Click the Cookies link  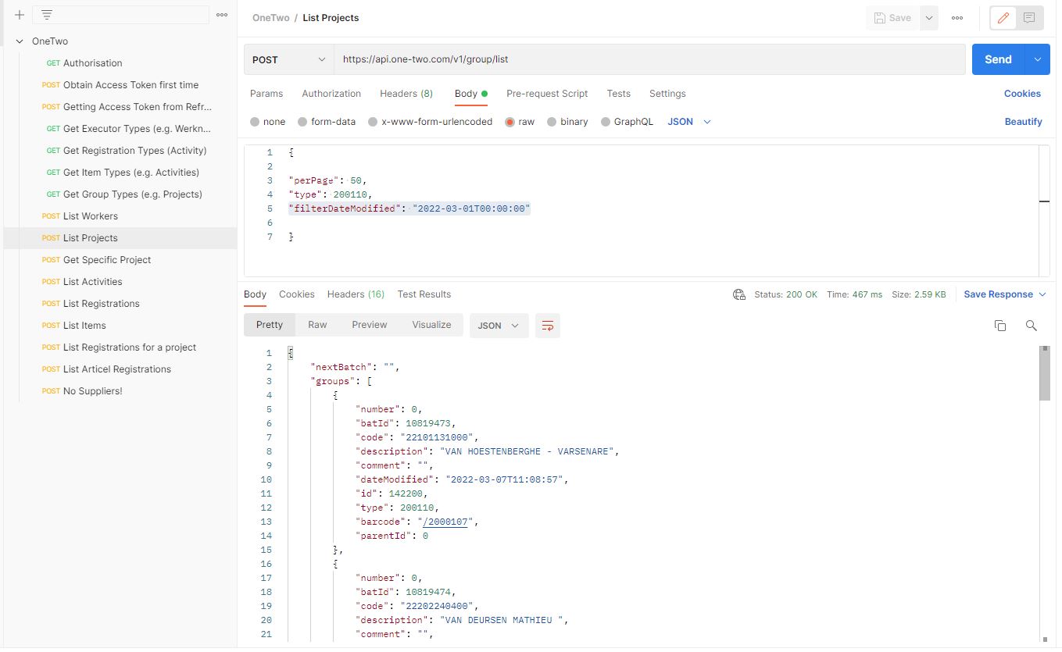pyautogui.click(x=1022, y=94)
